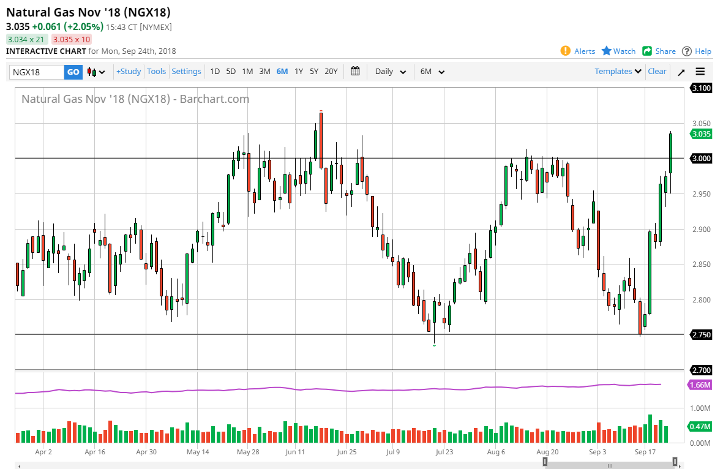The image size is (723, 469).
Task: Open the calendar date range picker
Action: coord(355,71)
